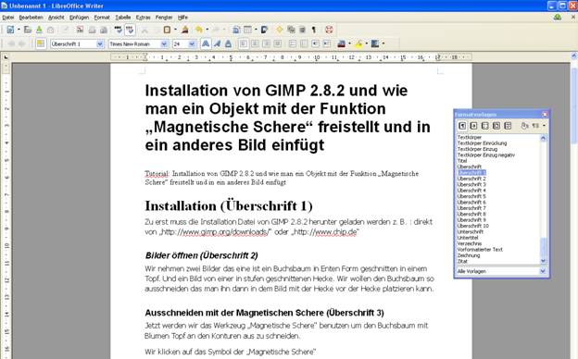Show character styles in Formatvorlagen panel

coord(473,126)
